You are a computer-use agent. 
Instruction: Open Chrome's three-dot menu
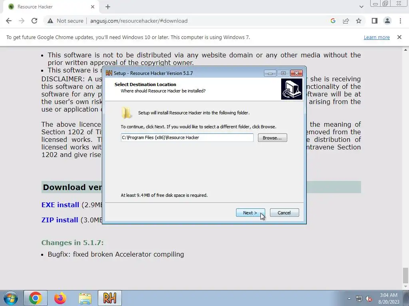click(400, 21)
